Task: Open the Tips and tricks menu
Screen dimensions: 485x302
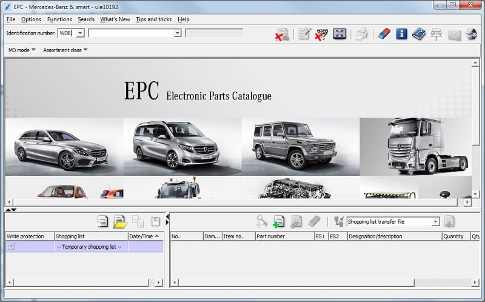Action: [x=153, y=19]
